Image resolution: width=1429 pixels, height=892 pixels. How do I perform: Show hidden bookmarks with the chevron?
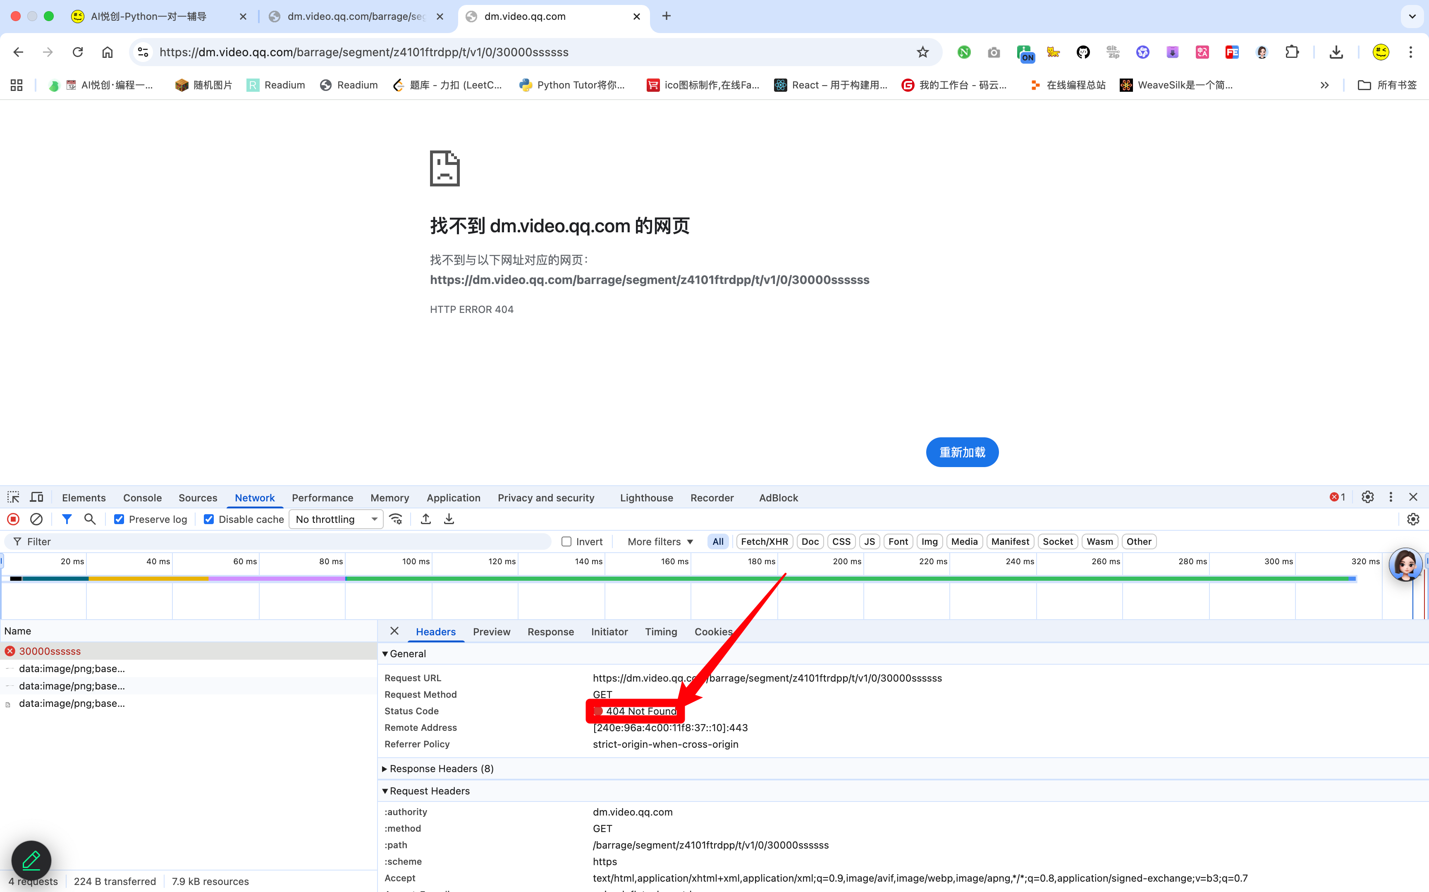(1324, 85)
